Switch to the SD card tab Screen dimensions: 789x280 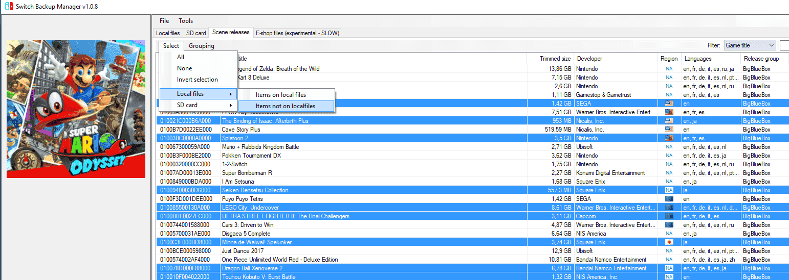pyautogui.click(x=196, y=33)
